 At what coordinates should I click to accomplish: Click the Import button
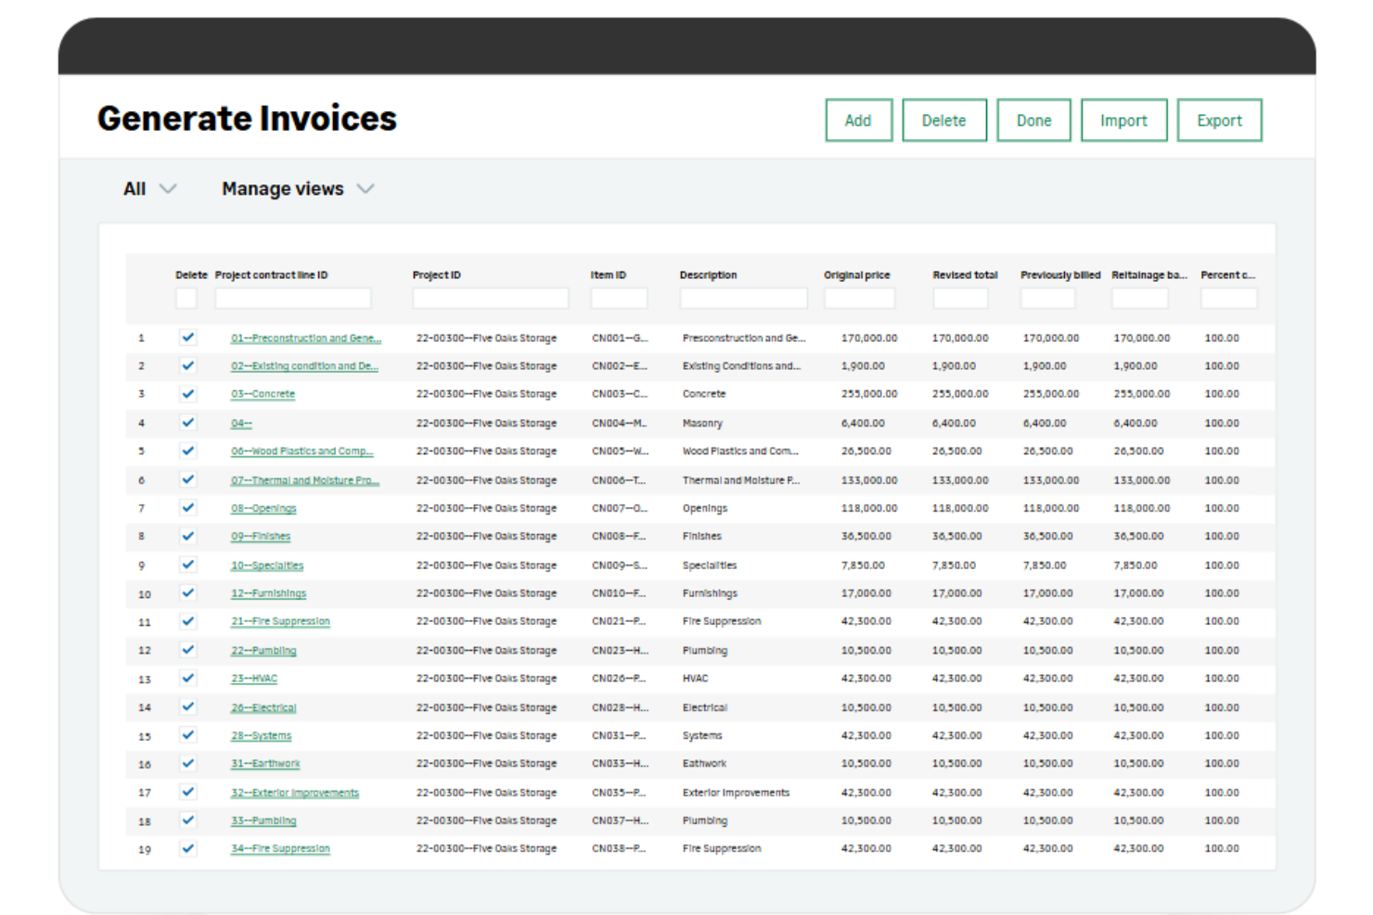1123,120
